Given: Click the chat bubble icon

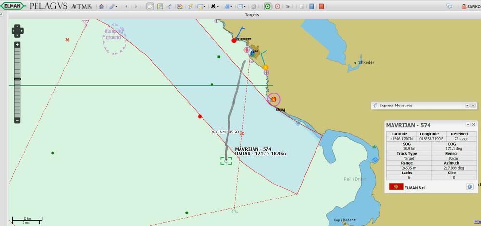Looking at the screenshot, I should pyautogui.click(x=449, y=7).
